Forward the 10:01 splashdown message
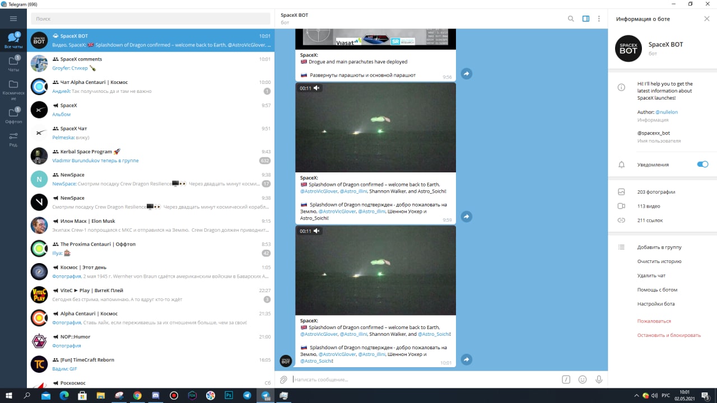This screenshot has width=717, height=403. 466,359
